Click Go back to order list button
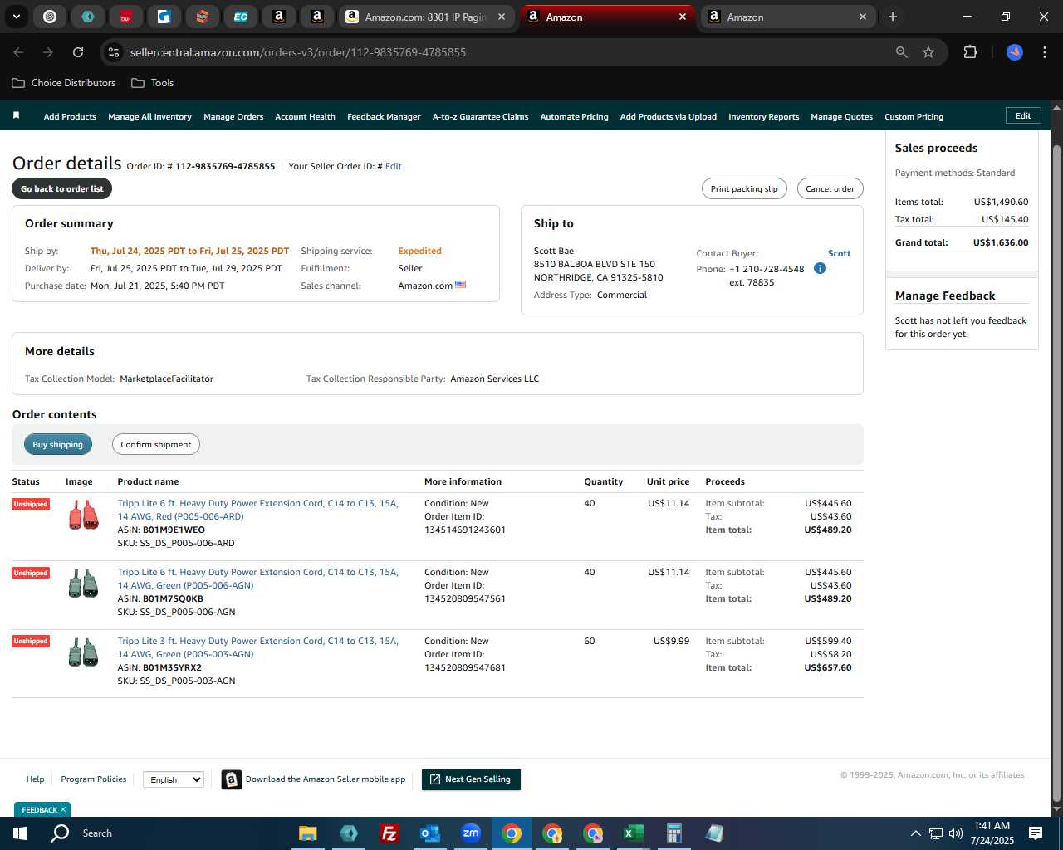Image resolution: width=1063 pixels, height=850 pixels. (x=61, y=188)
